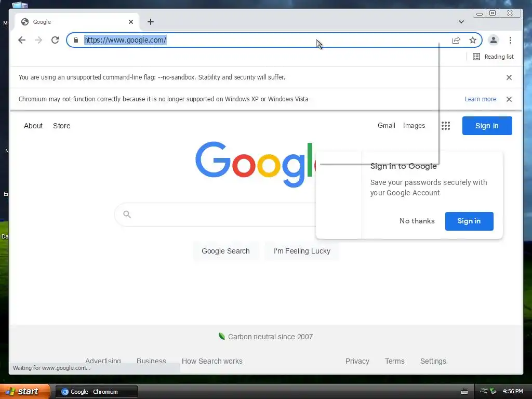The image size is (532, 399).
Task: Click the network connection tray icon
Action: (484, 391)
